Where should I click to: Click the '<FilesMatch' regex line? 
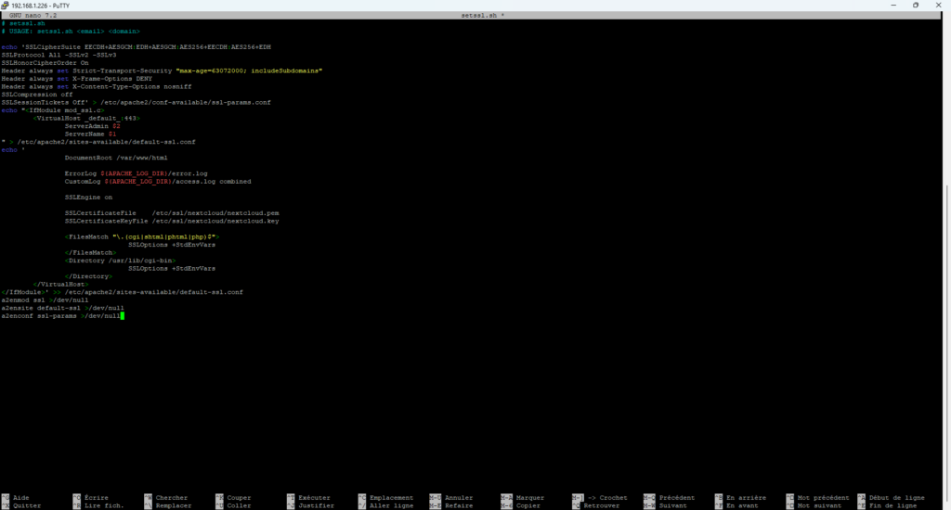point(142,236)
